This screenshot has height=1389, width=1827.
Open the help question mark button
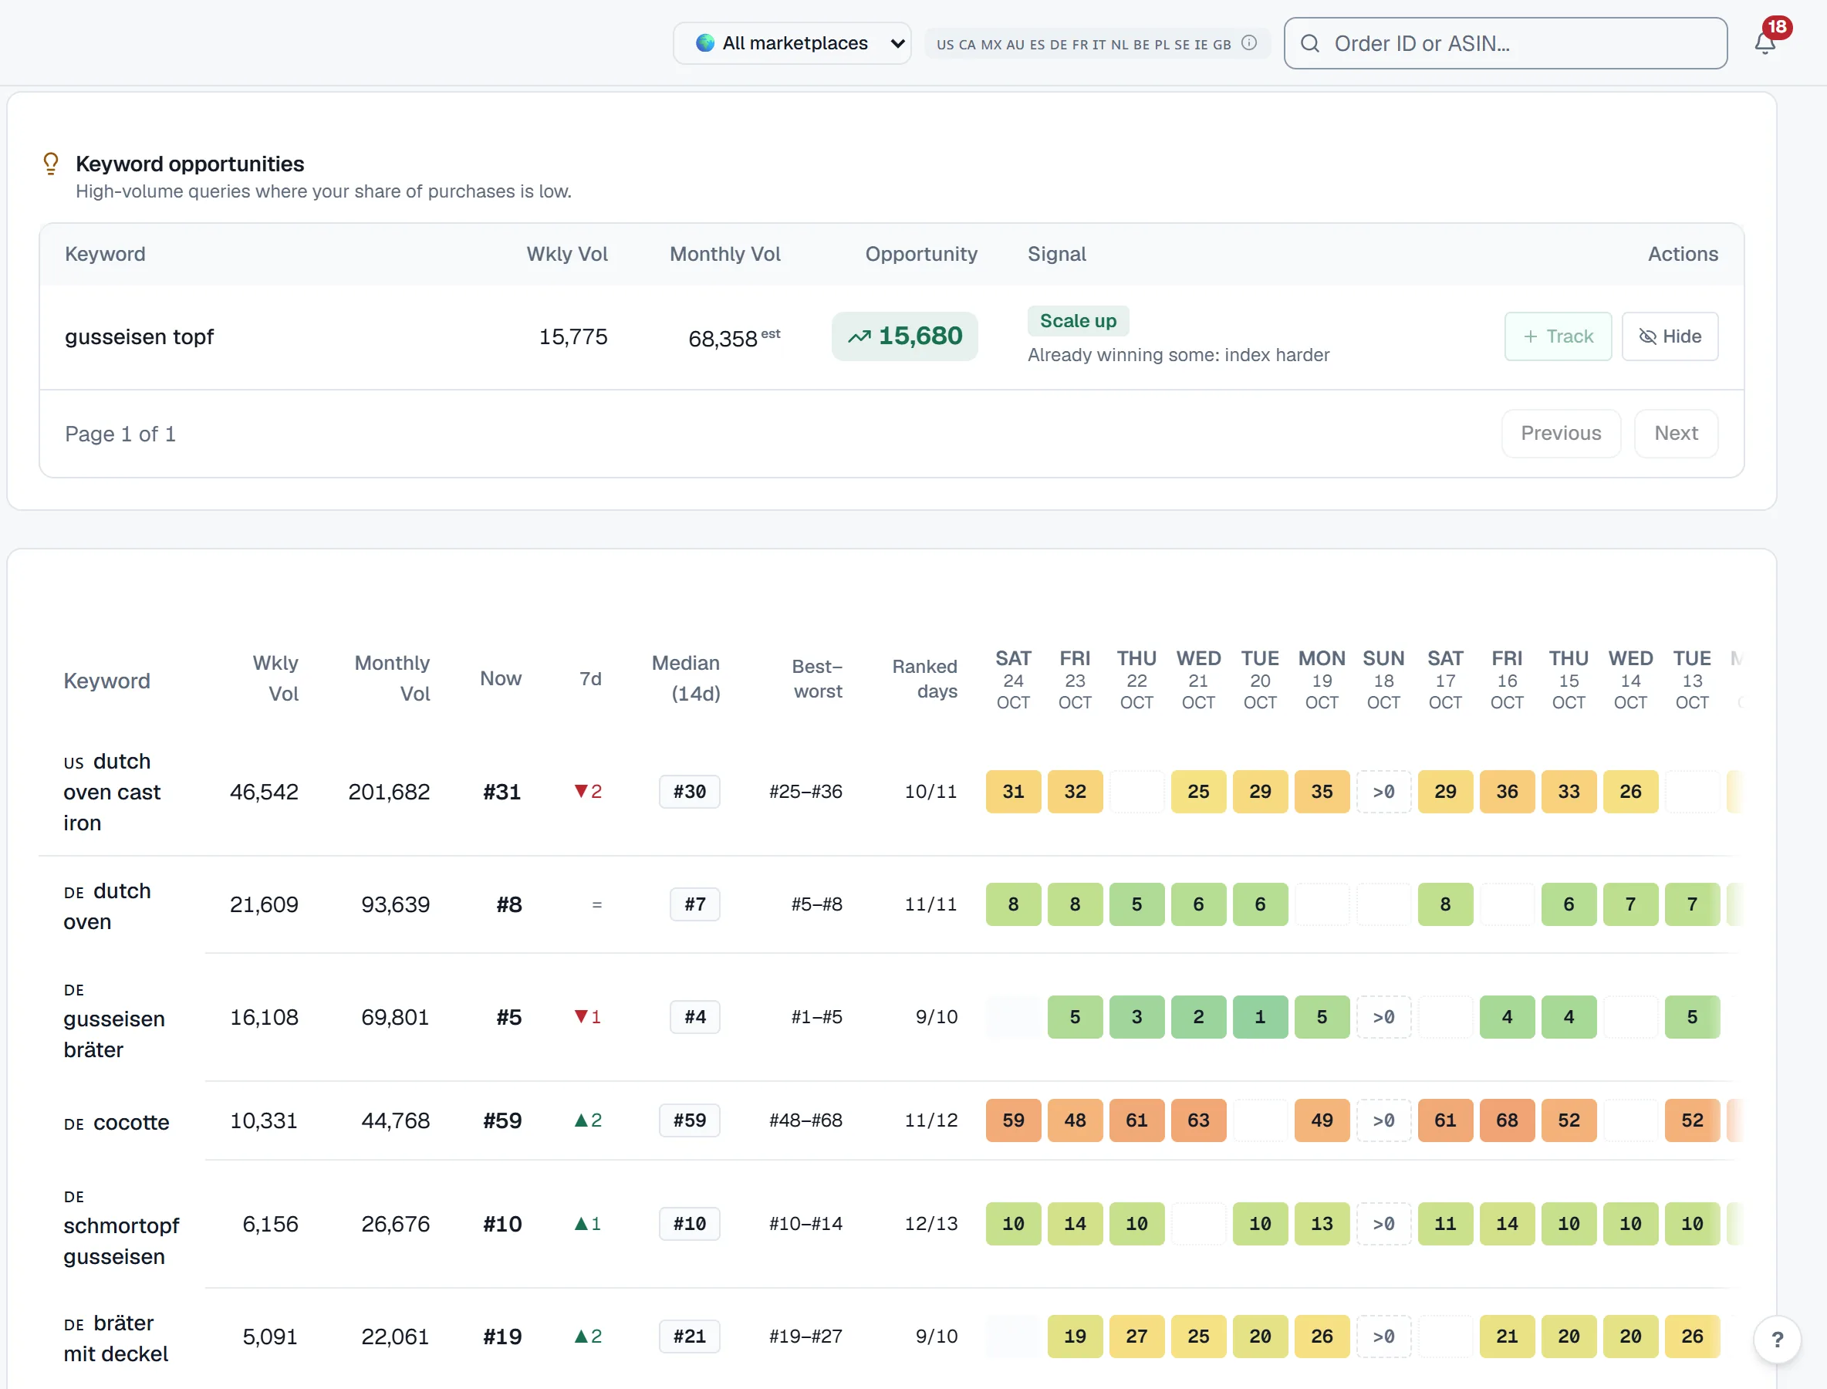click(x=1777, y=1339)
